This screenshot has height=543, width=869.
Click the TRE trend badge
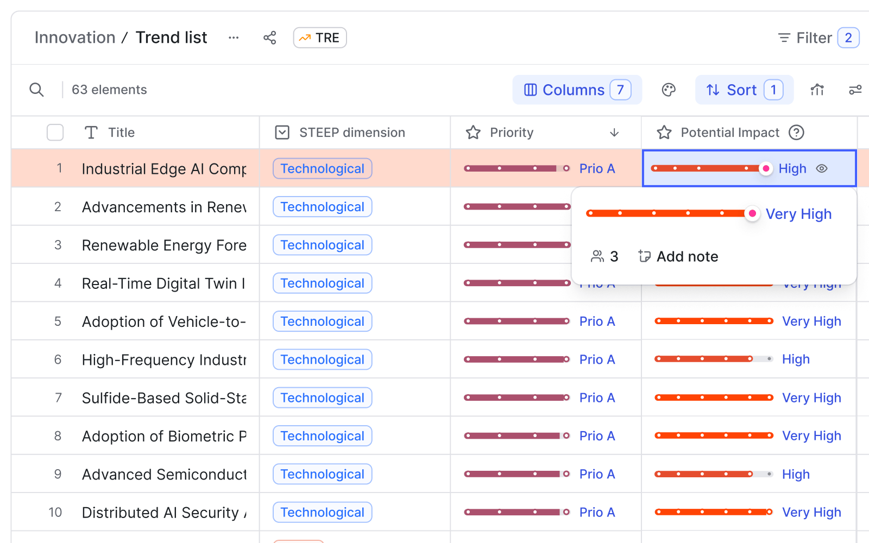[x=320, y=37]
